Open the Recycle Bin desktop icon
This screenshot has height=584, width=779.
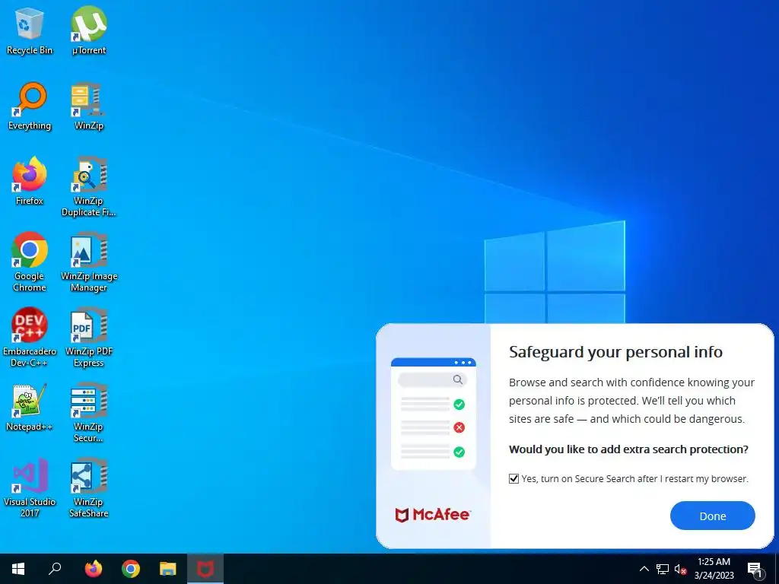[x=30, y=30]
